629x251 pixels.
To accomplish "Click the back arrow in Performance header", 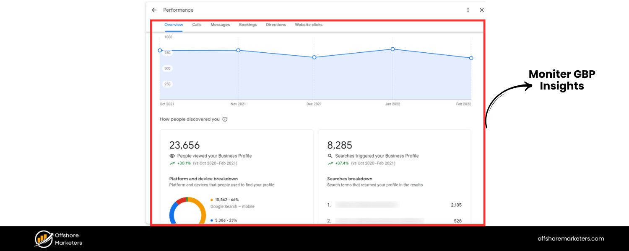I will click(154, 10).
